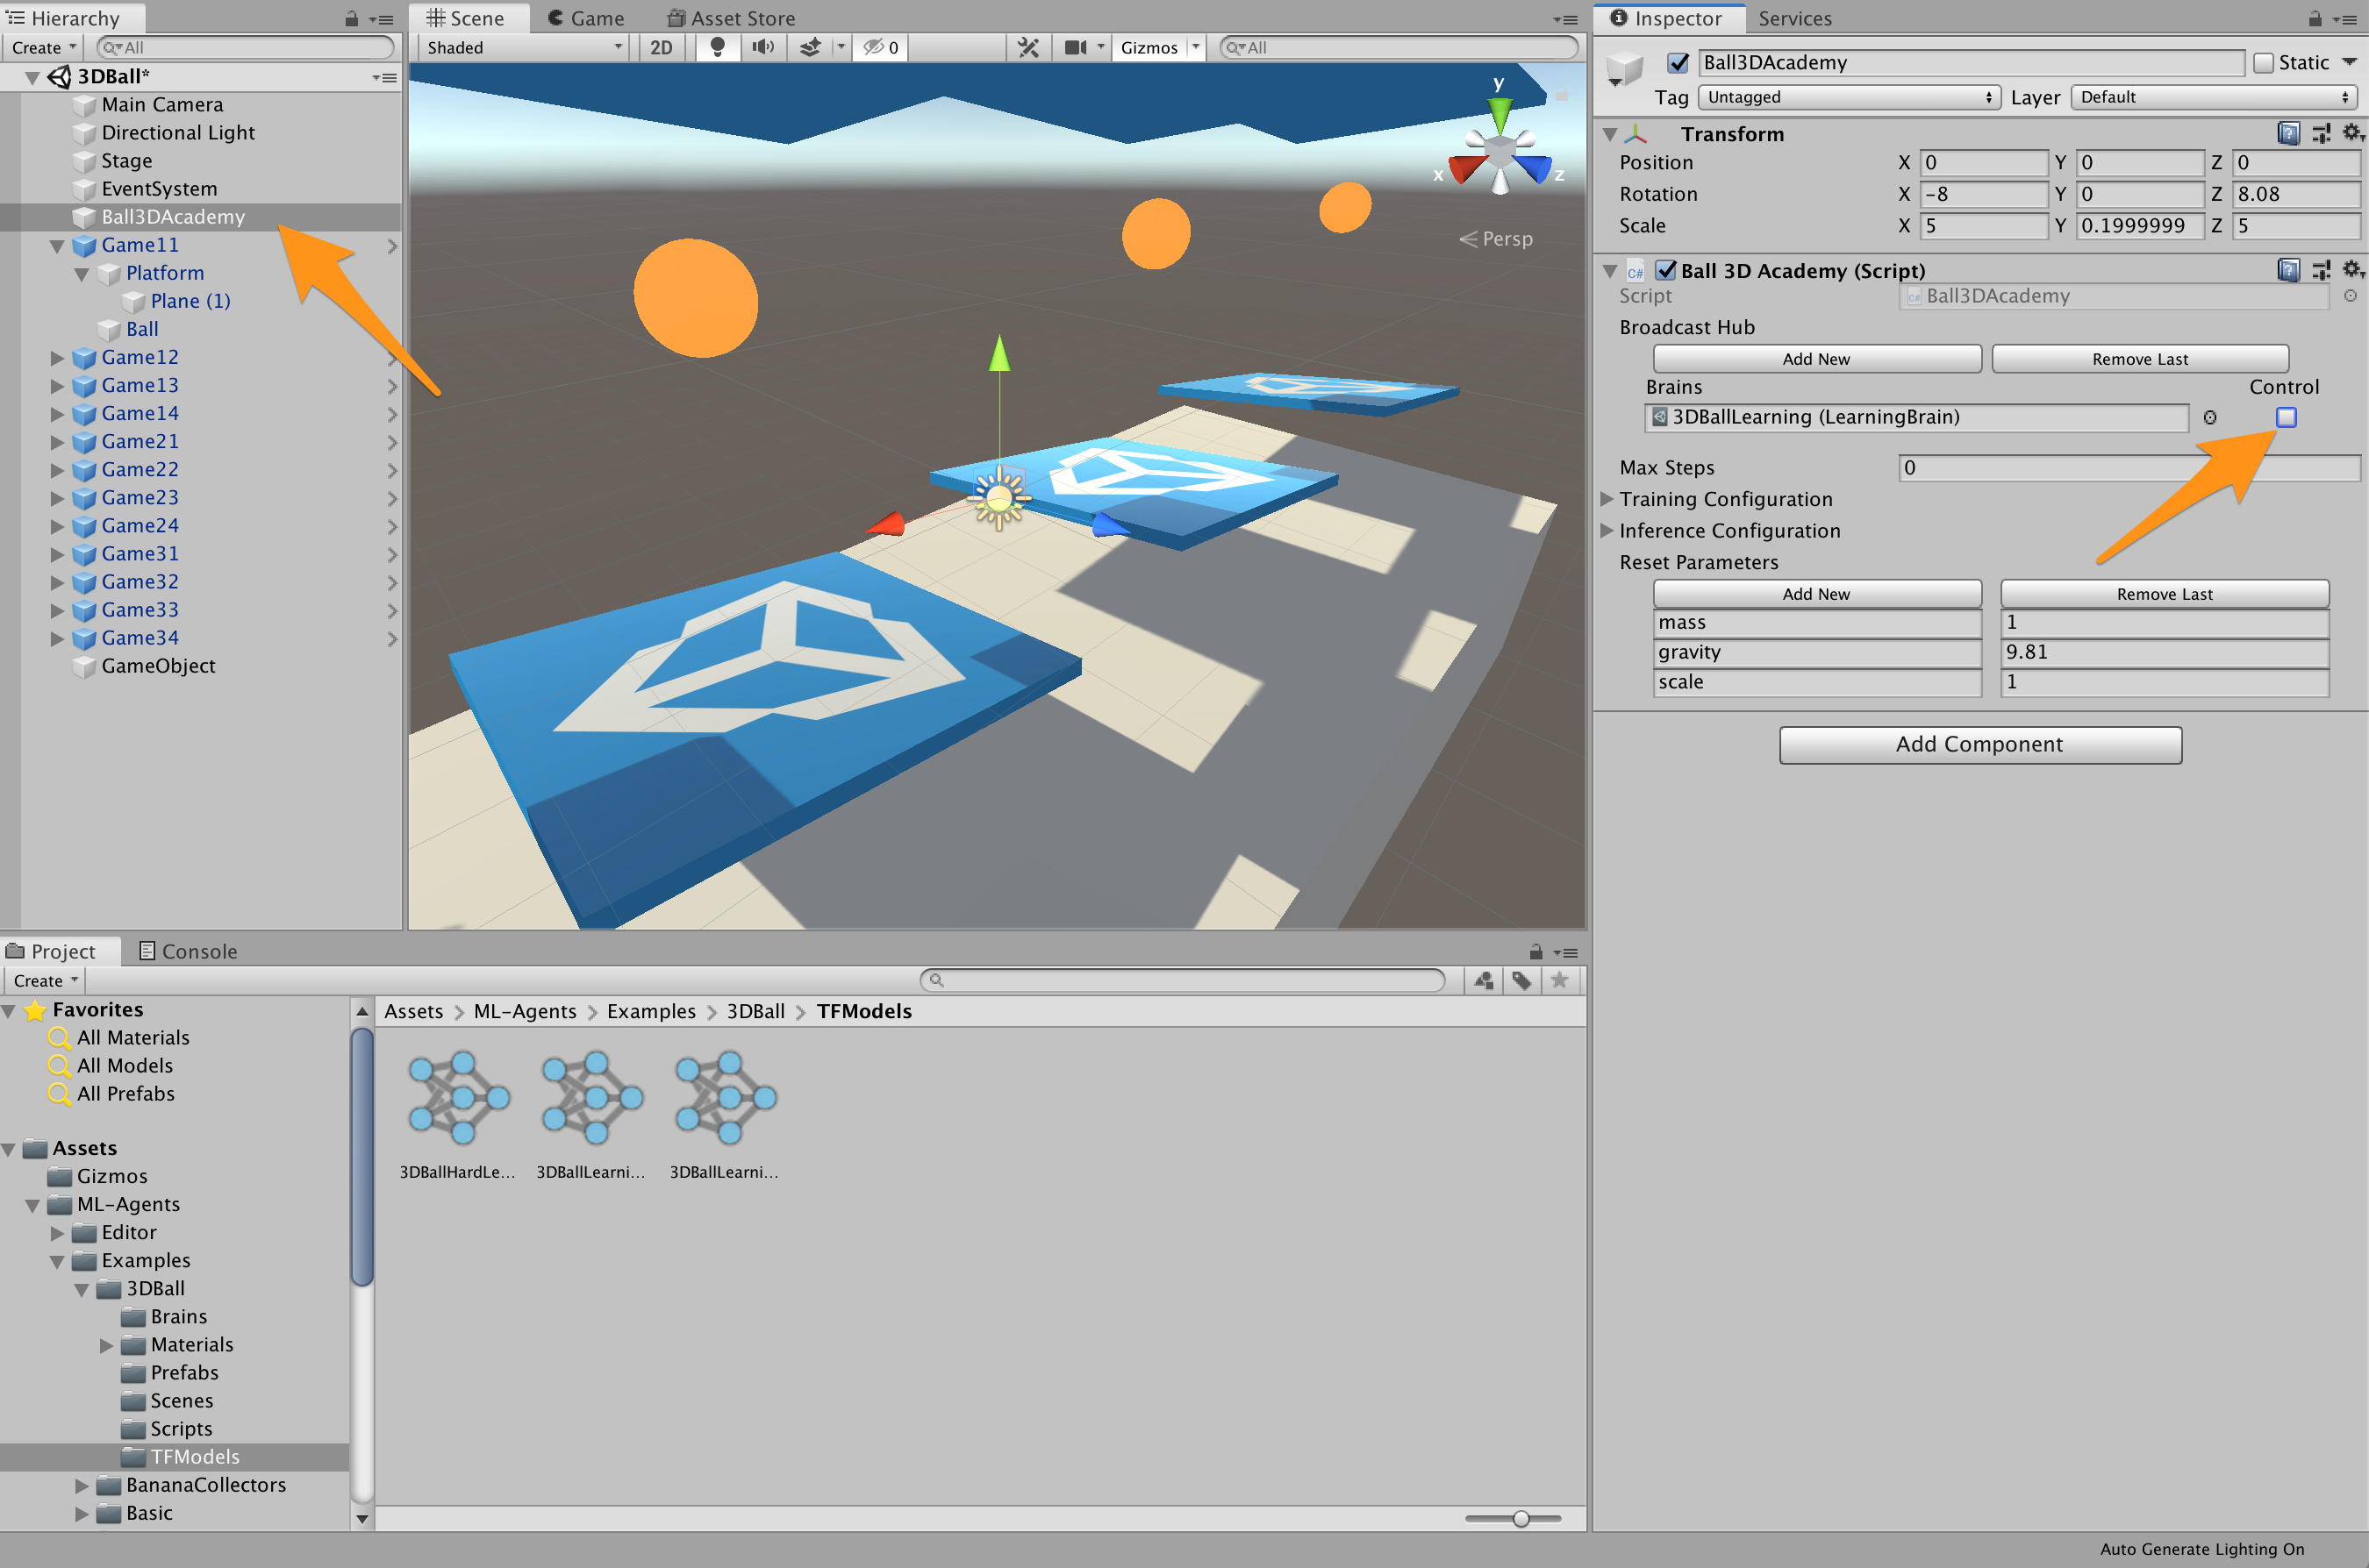The height and width of the screenshot is (1568, 2369).
Task: Expand Training Configuration section
Action: click(x=1607, y=498)
